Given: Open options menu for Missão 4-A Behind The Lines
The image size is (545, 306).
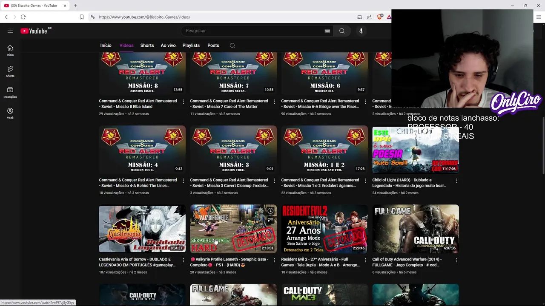Looking at the screenshot, I should (x=184, y=181).
